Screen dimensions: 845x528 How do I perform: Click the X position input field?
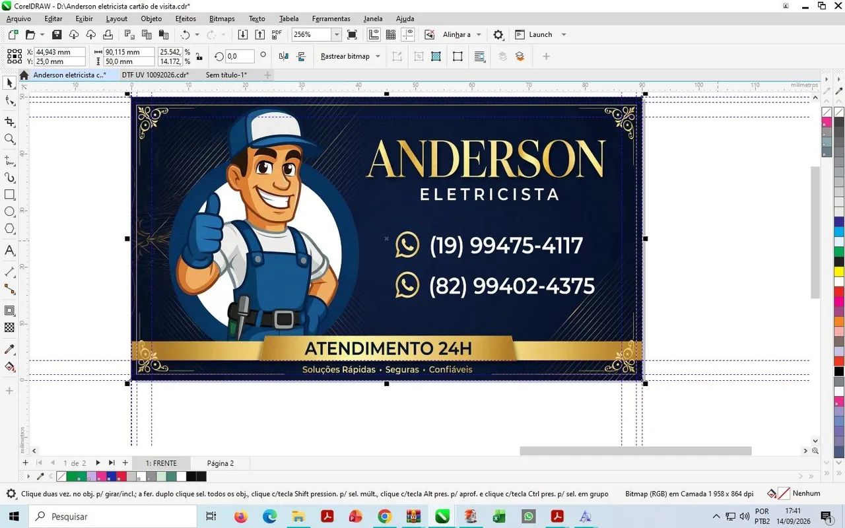click(x=61, y=51)
